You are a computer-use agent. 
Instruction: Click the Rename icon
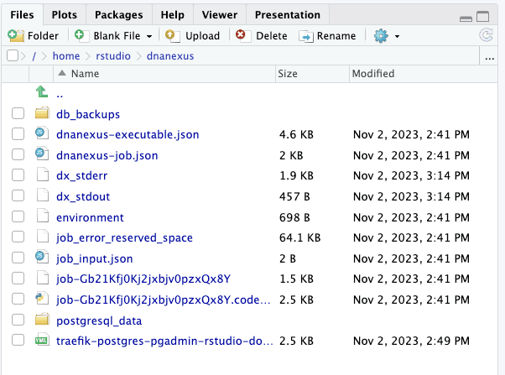pos(306,36)
